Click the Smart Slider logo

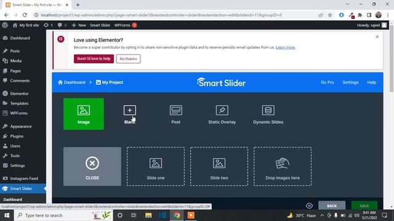pyautogui.click(x=221, y=82)
